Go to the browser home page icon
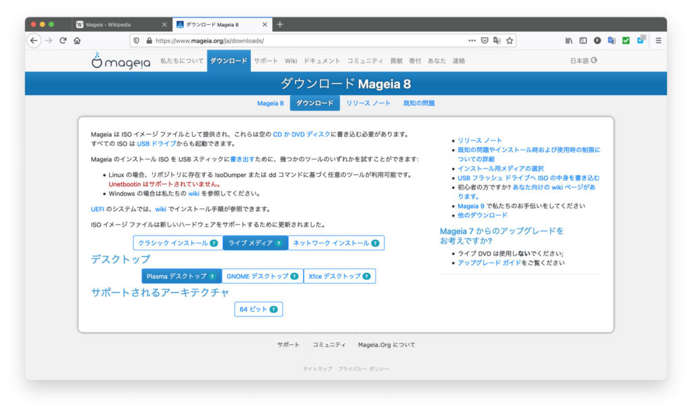This screenshot has width=692, height=413. tap(77, 40)
